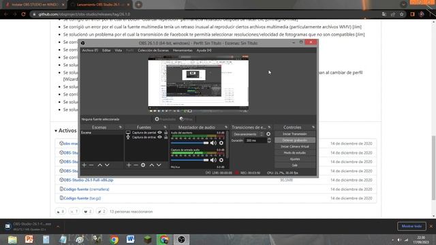This screenshot has width=436, height=245.
Task: Decrease transition duration with down arrow
Action: click(x=269, y=142)
